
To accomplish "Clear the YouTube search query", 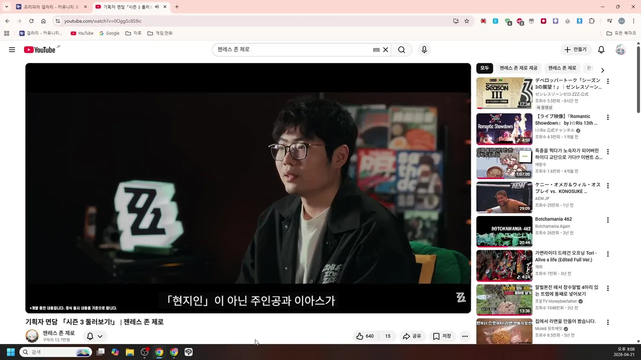I will point(386,49).
